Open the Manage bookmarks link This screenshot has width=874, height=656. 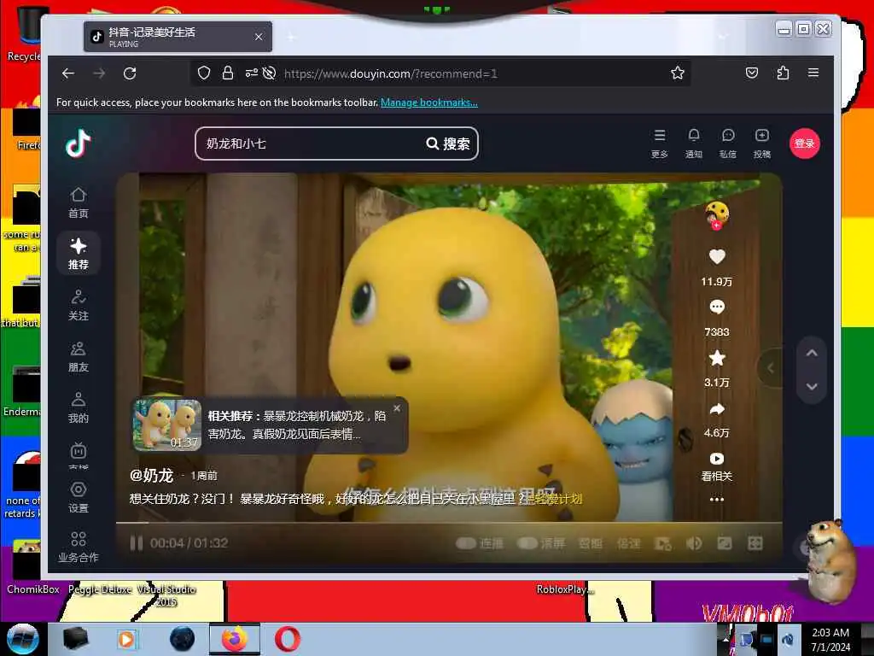(x=428, y=102)
